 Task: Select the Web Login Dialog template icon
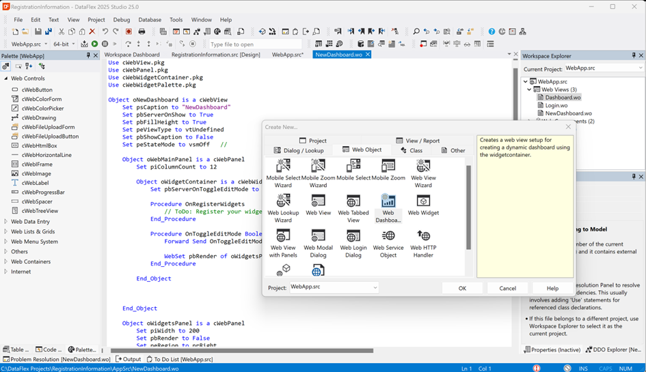click(x=353, y=244)
